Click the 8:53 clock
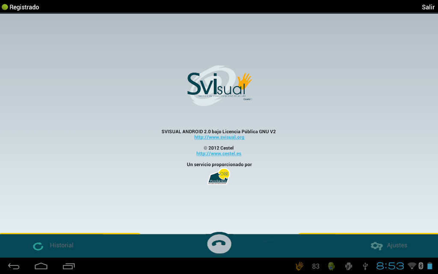The width and height of the screenshot is (438, 274). [390, 266]
